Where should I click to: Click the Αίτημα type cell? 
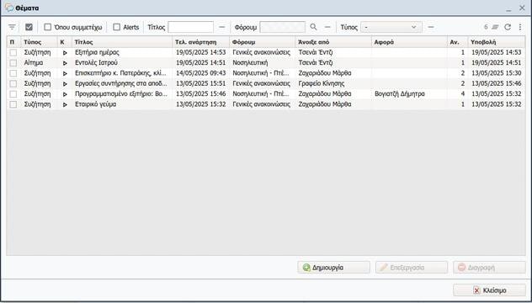(34, 63)
